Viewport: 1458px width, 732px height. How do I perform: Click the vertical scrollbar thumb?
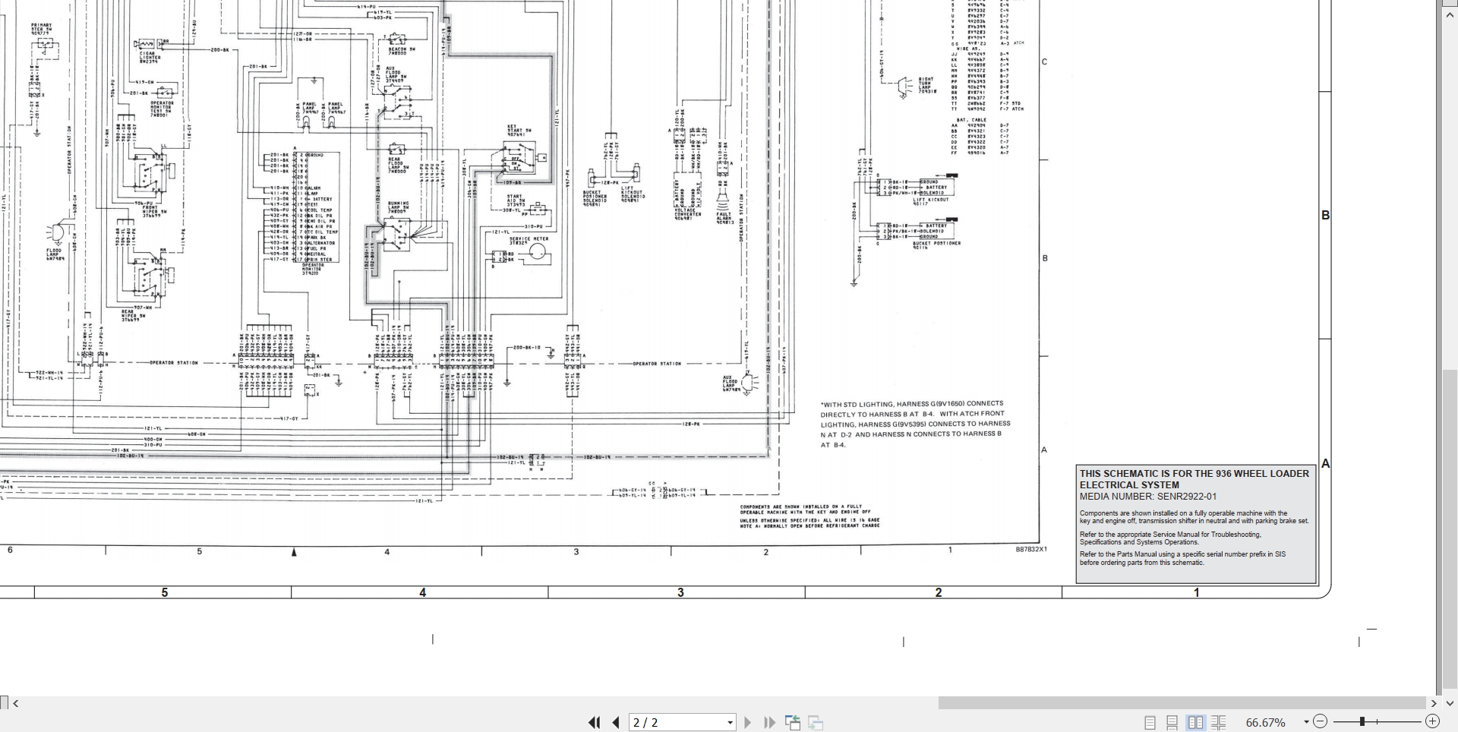[1450, 529]
